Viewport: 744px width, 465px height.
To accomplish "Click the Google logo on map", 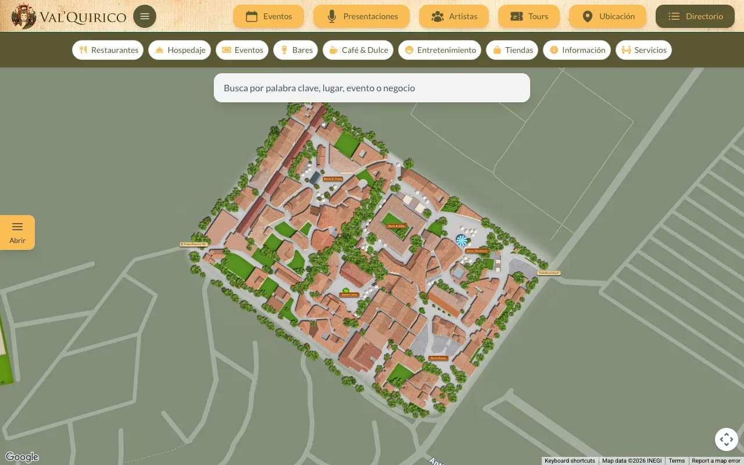I will (22, 457).
